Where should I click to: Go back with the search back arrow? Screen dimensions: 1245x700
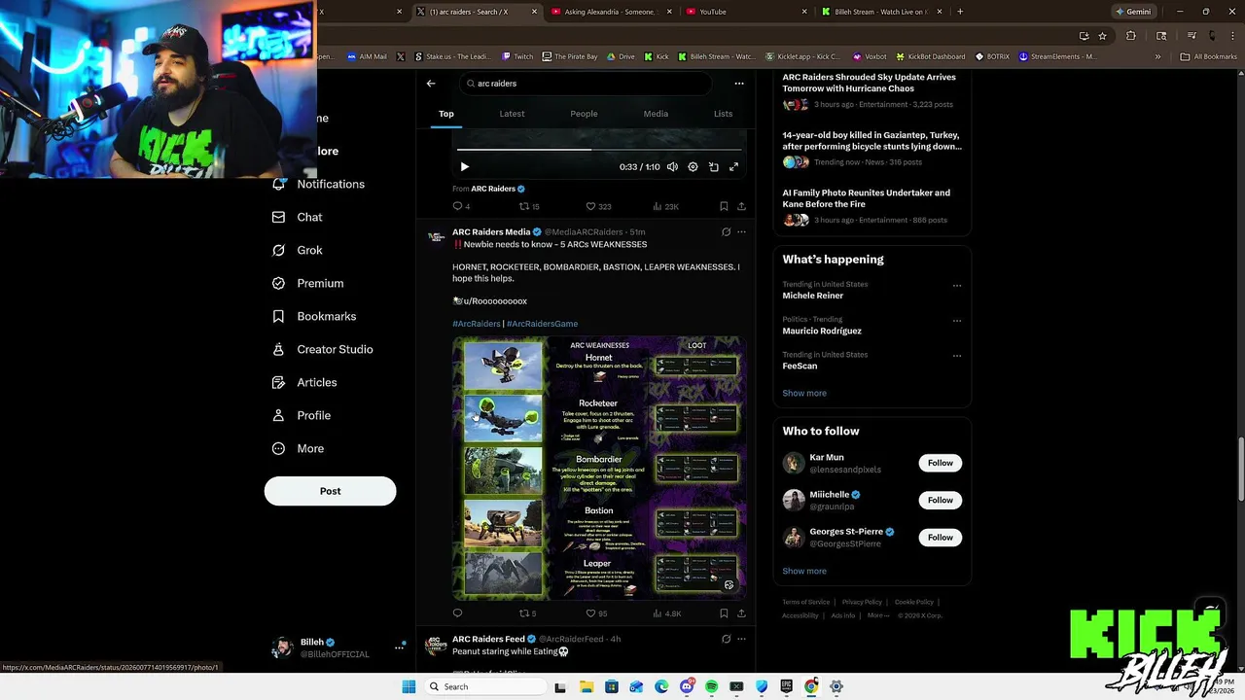point(431,84)
